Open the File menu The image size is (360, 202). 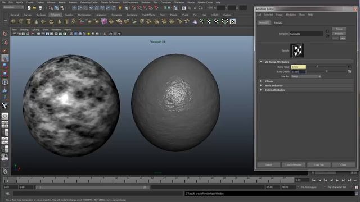4,2
